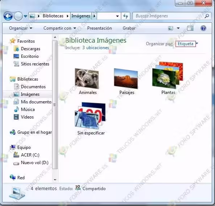Click Red network icon

click(x=13, y=177)
